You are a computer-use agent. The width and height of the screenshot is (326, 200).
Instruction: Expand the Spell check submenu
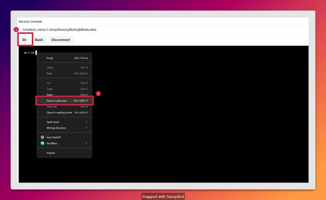[x=64, y=122]
